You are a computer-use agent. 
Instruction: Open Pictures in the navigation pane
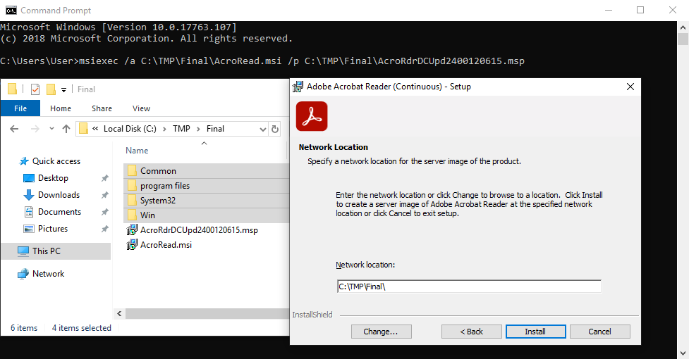click(x=53, y=228)
